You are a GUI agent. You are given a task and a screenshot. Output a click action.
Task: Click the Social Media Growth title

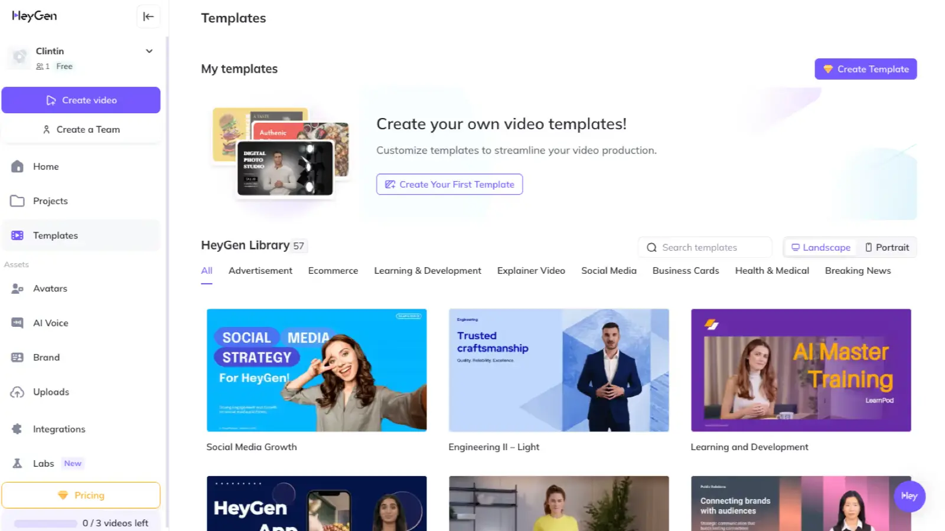tap(252, 447)
